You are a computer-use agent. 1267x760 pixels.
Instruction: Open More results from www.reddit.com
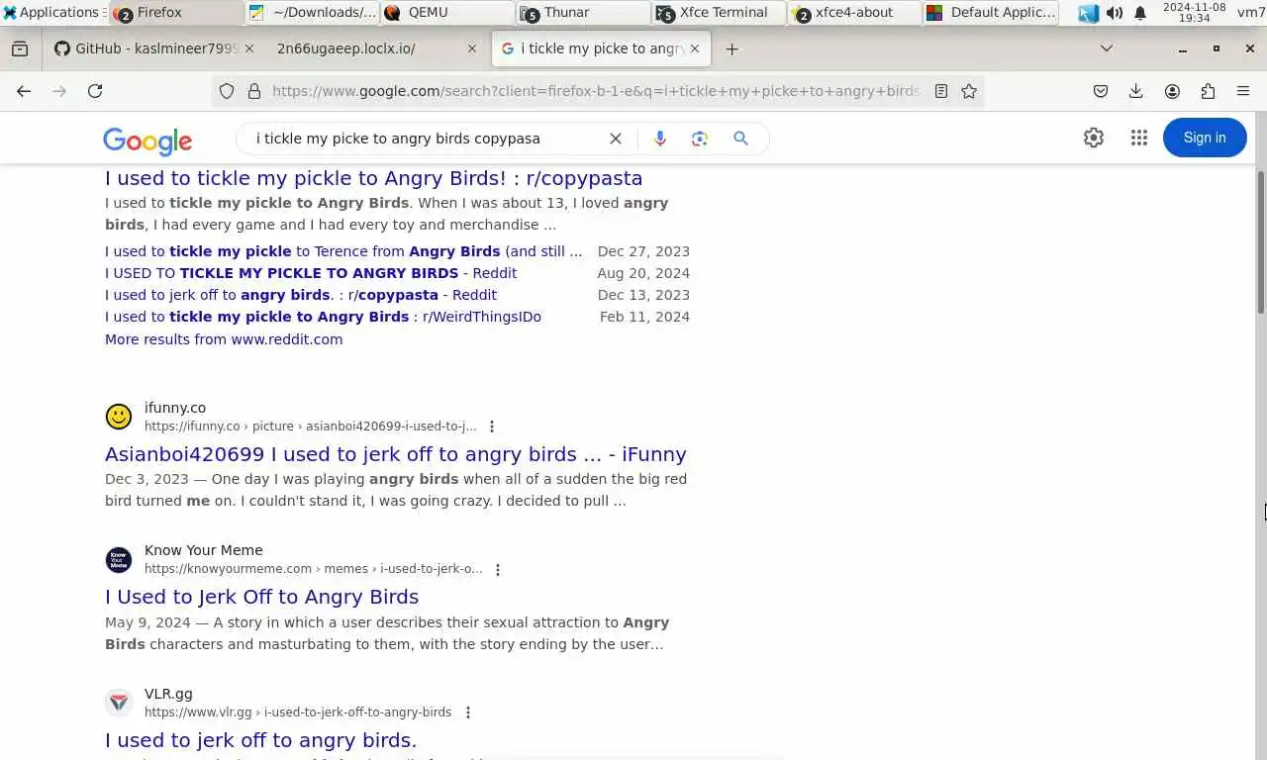click(x=224, y=339)
